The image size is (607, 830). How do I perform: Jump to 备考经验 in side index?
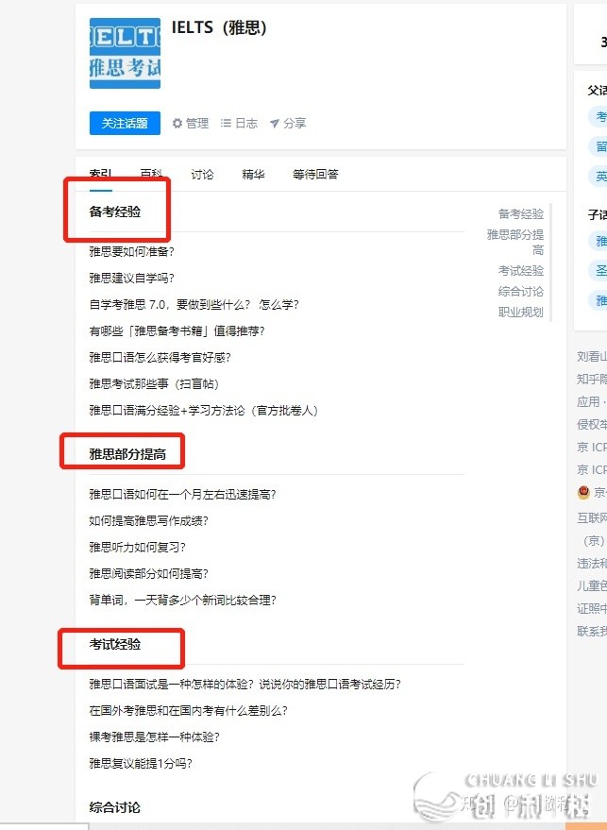(521, 213)
